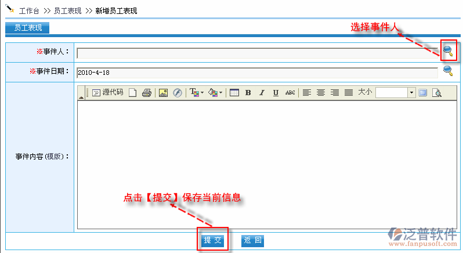Click the 事件人 input field

(x=257, y=53)
